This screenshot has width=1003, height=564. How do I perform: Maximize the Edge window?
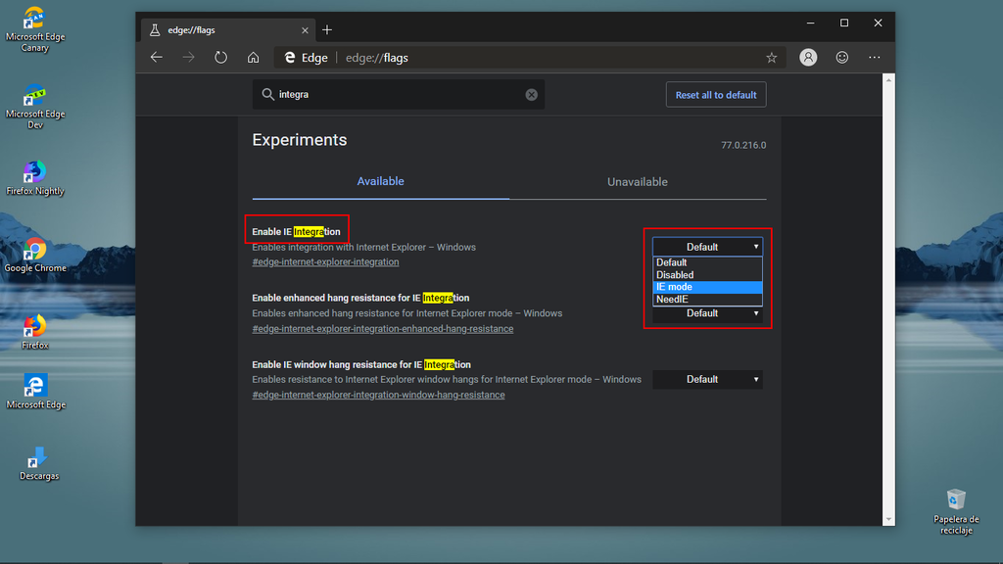[x=844, y=23]
